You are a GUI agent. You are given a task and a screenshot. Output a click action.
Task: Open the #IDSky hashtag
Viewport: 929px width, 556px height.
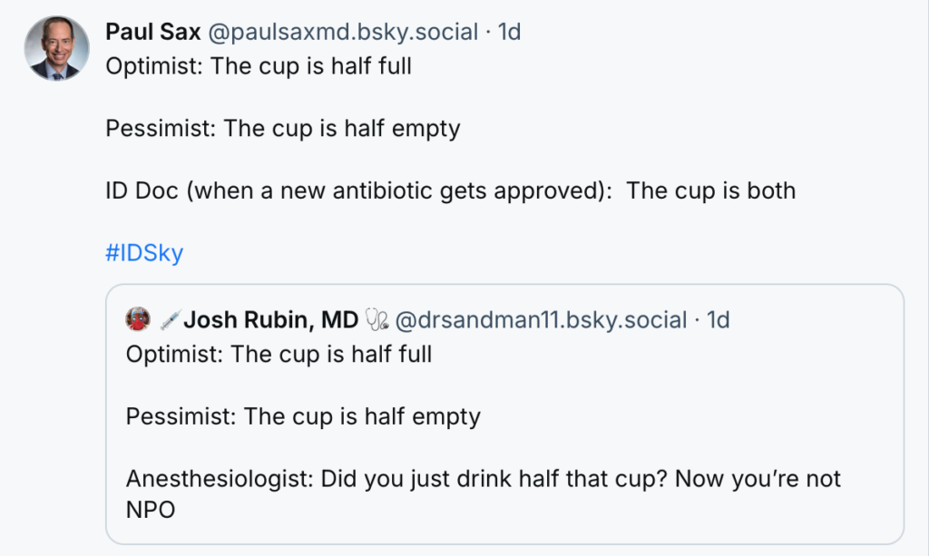pyautogui.click(x=144, y=253)
